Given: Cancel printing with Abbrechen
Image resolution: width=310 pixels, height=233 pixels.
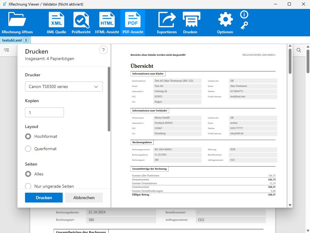Looking at the screenshot, I should click(x=84, y=198).
